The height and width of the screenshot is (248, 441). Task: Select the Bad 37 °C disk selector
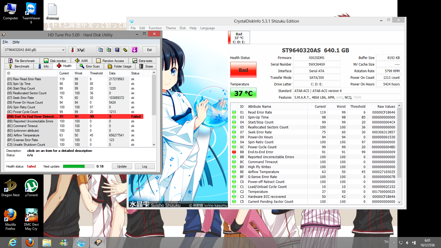tap(239, 38)
